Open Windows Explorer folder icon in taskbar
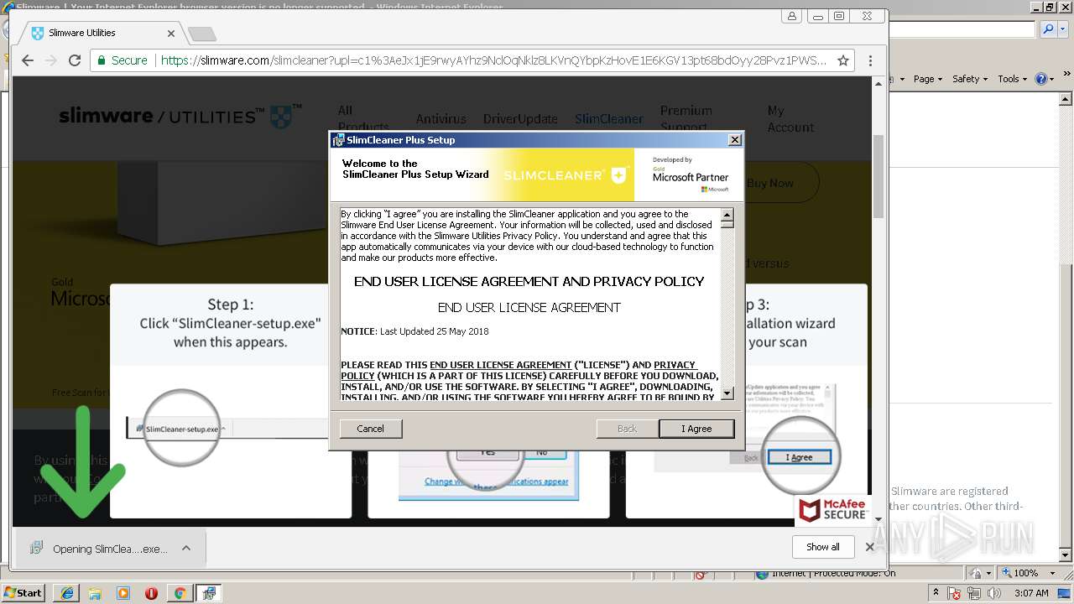Image resolution: width=1074 pixels, height=604 pixels. [x=95, y=593]
